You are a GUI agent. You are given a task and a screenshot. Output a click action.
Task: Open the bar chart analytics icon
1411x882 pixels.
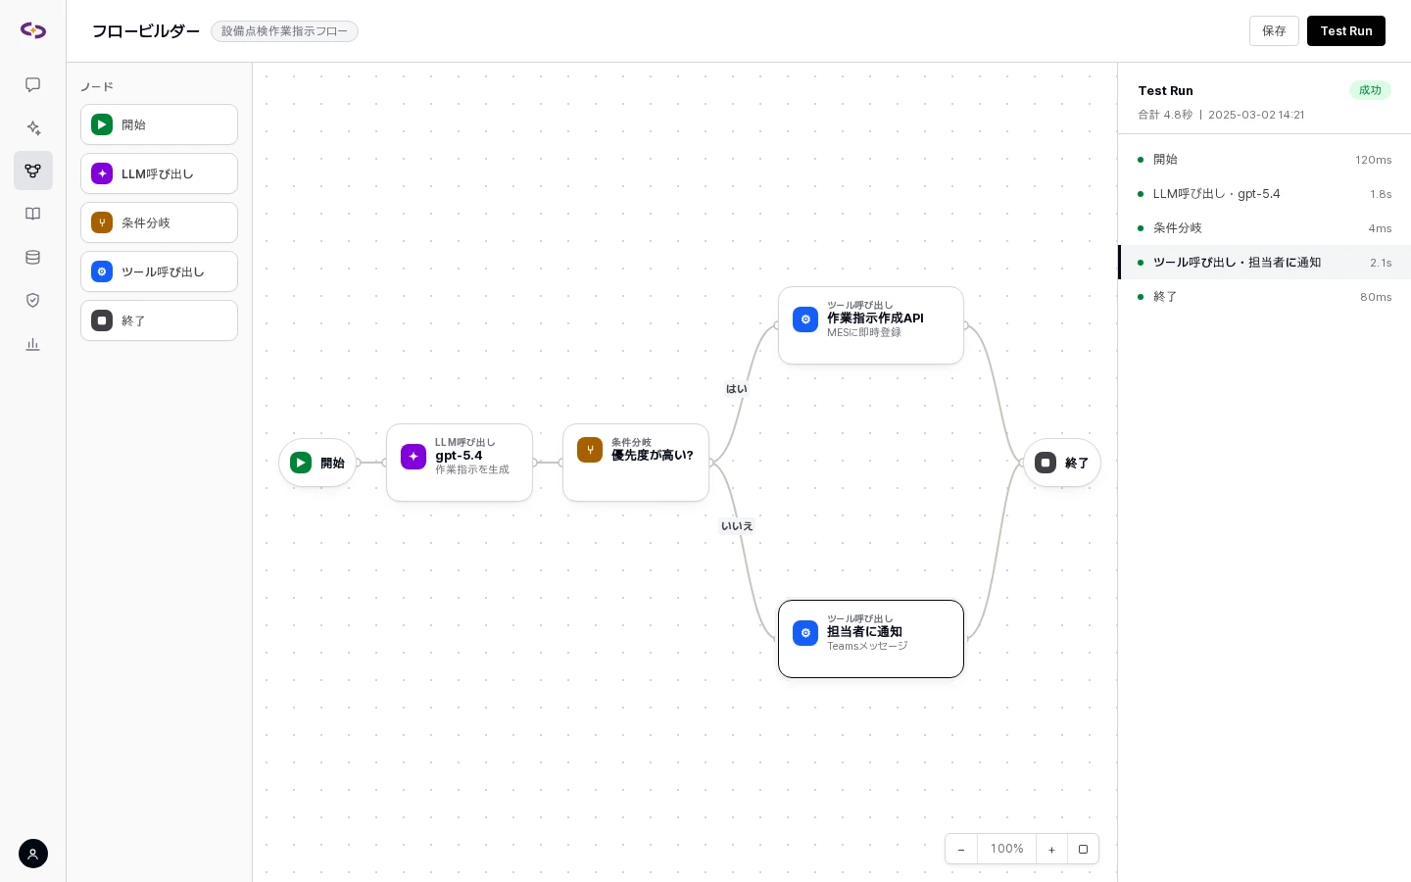33,344
